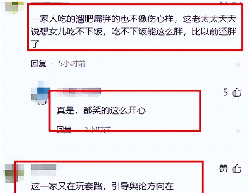Click the 5小时前 timestamp
Screen dimensions: 248x193
[x=72, y=64]
